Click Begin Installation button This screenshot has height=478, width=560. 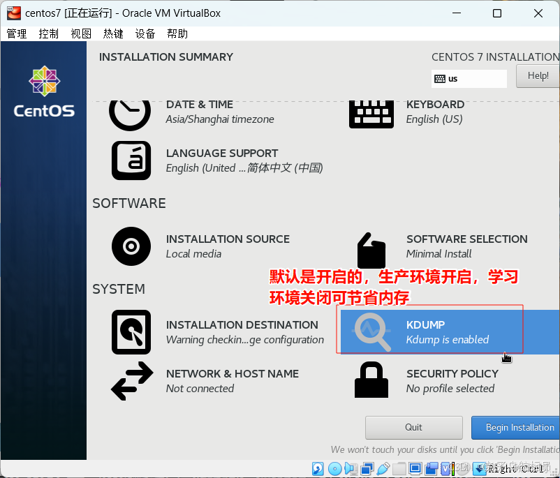click(516, 427)
